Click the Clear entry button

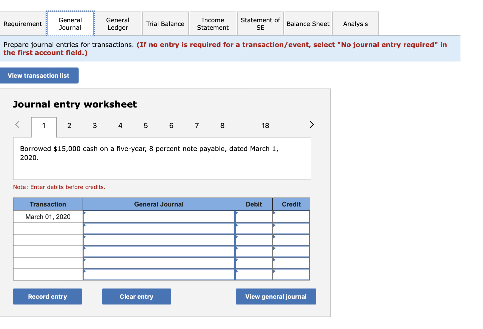(x=136, y=296)
